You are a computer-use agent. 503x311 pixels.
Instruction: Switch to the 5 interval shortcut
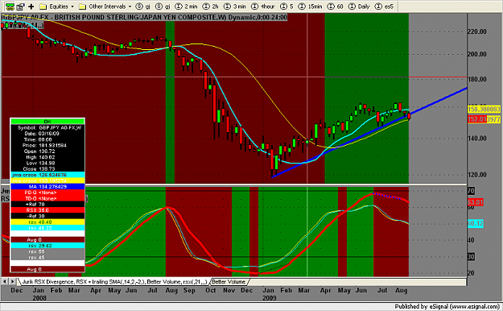tap(287, 6)
